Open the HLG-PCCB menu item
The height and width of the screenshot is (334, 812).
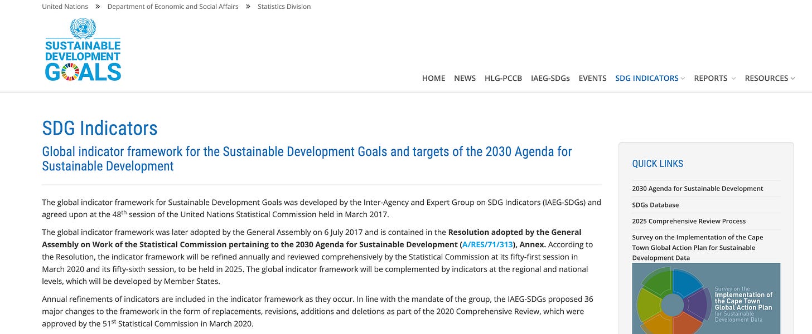503,78
